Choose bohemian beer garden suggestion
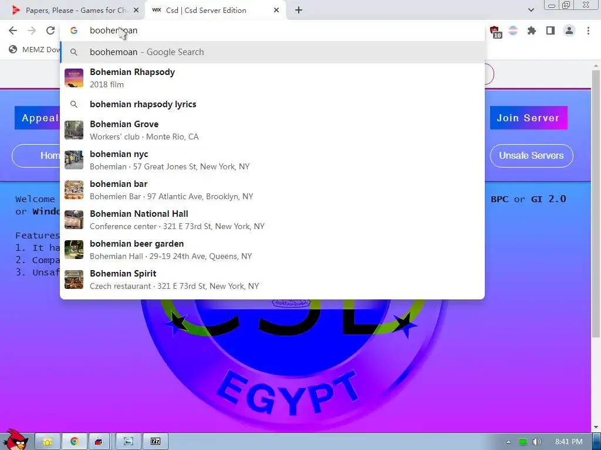The width and height of the screenshot is (601, 450). pos(272,250)
